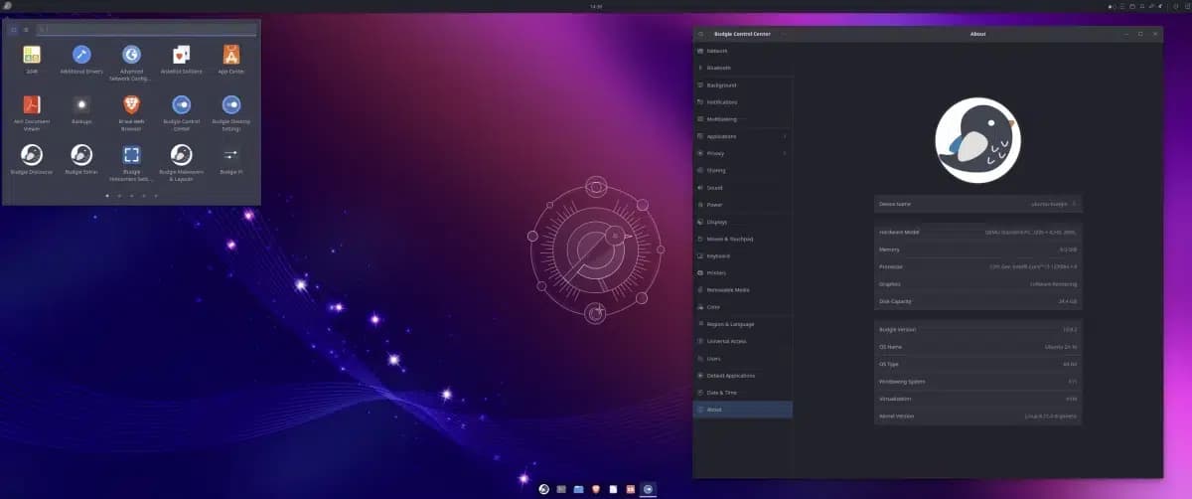Viewport: 1192px width, 499px height.
Task: Click the Budgie menu button in top panel
Action: pos(7,6)
